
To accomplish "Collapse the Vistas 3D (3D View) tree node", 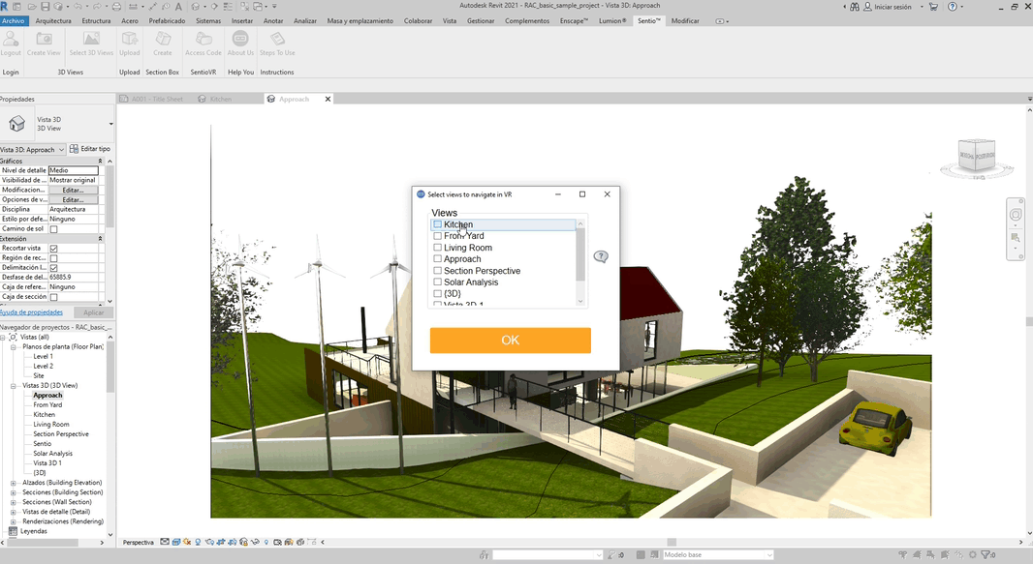I will [x=14, y=386].
